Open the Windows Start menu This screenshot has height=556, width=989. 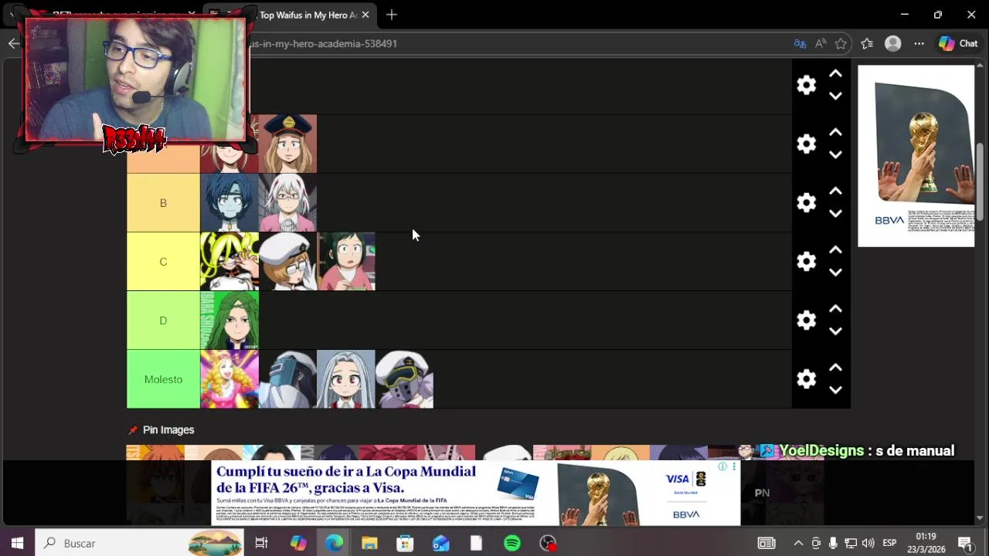tap(17, 543)
